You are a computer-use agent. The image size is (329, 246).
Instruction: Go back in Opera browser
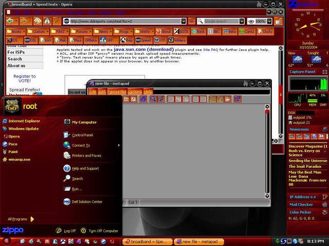pyautogui.click(x=10, y=21)
